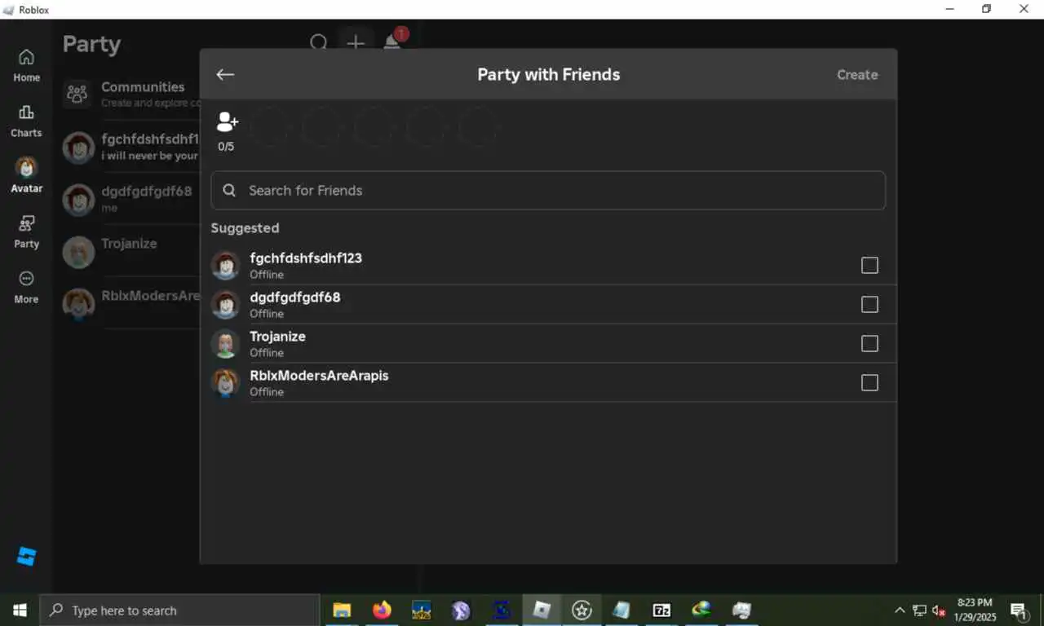Check the box for RblxModersAreArapis

[x=869, y=382]
